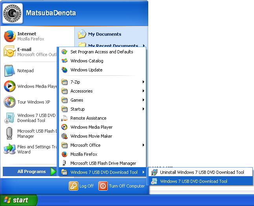The height and width of the screenshot is (206, 254).
Task: Click the Games folder icon
Action: (x=64, y=100)
